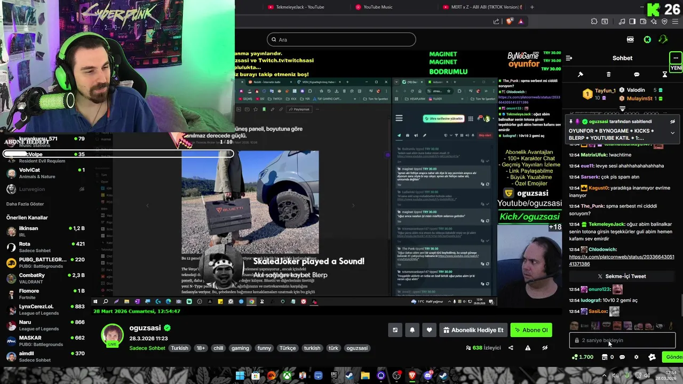683x384 pixels.
Task: Open Brave VPN shield toolbar icon
Action: (664, 21)
